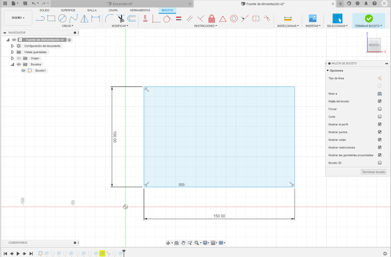Toggle Rejilla del boceto checkbox
Viewport: 391px width, 257px height.
tap(380, 101)
